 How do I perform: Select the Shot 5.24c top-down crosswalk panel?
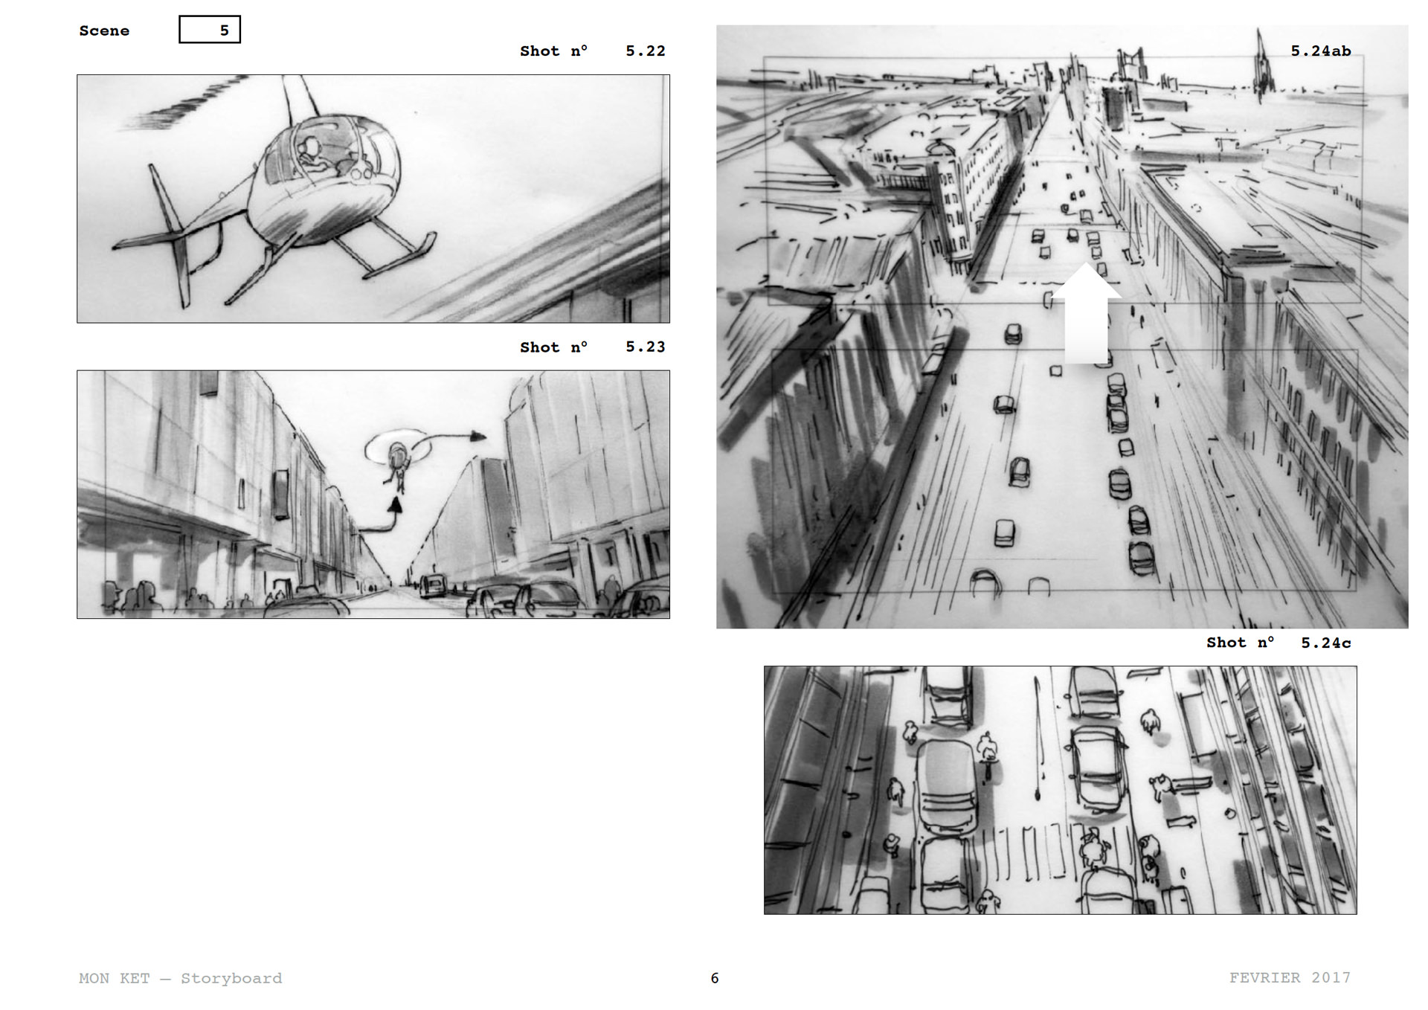[1060, 790]
